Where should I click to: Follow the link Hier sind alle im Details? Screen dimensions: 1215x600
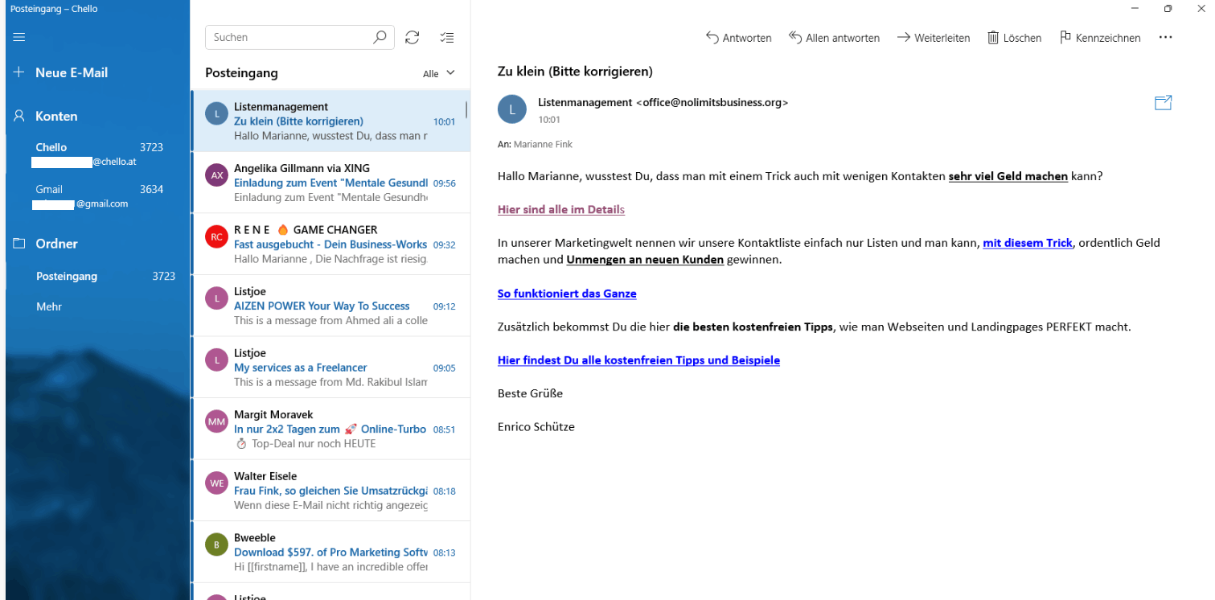click(561, 209)
